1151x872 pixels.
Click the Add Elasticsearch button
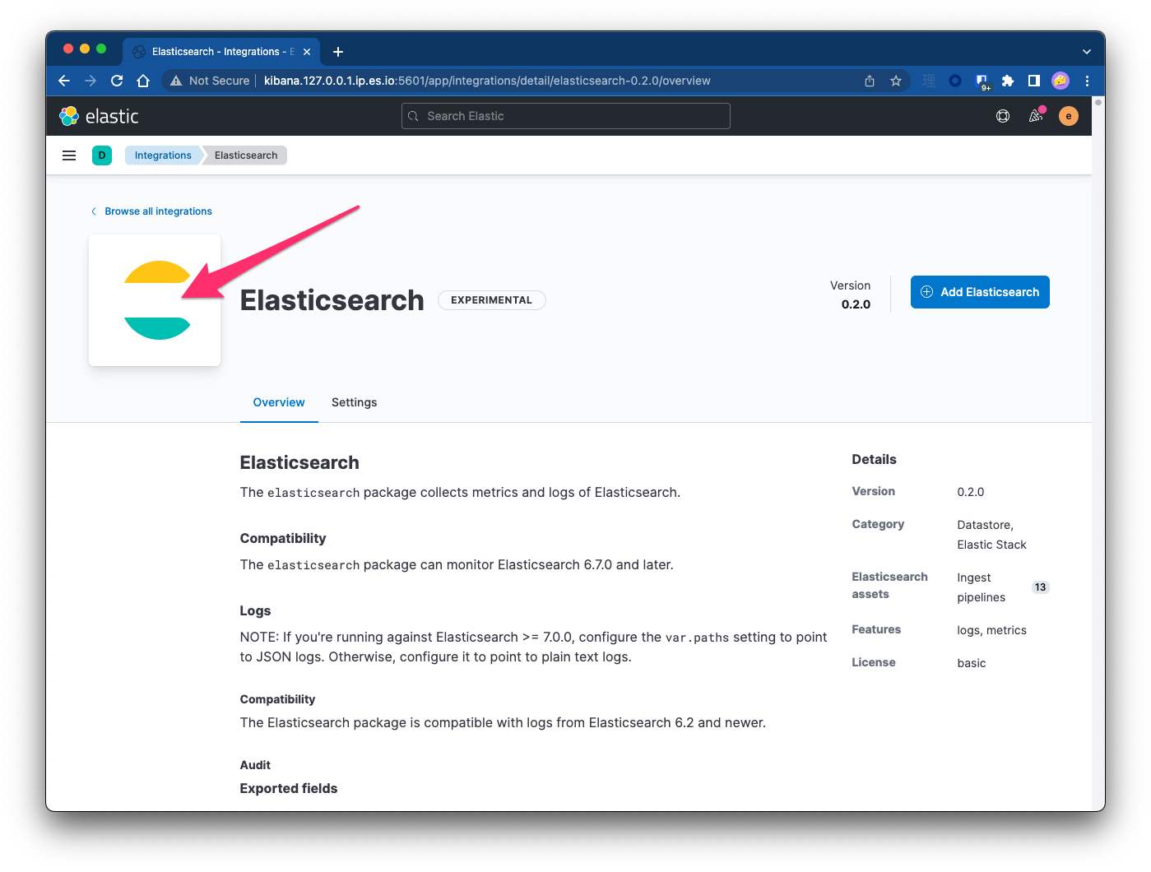point(980,292)
